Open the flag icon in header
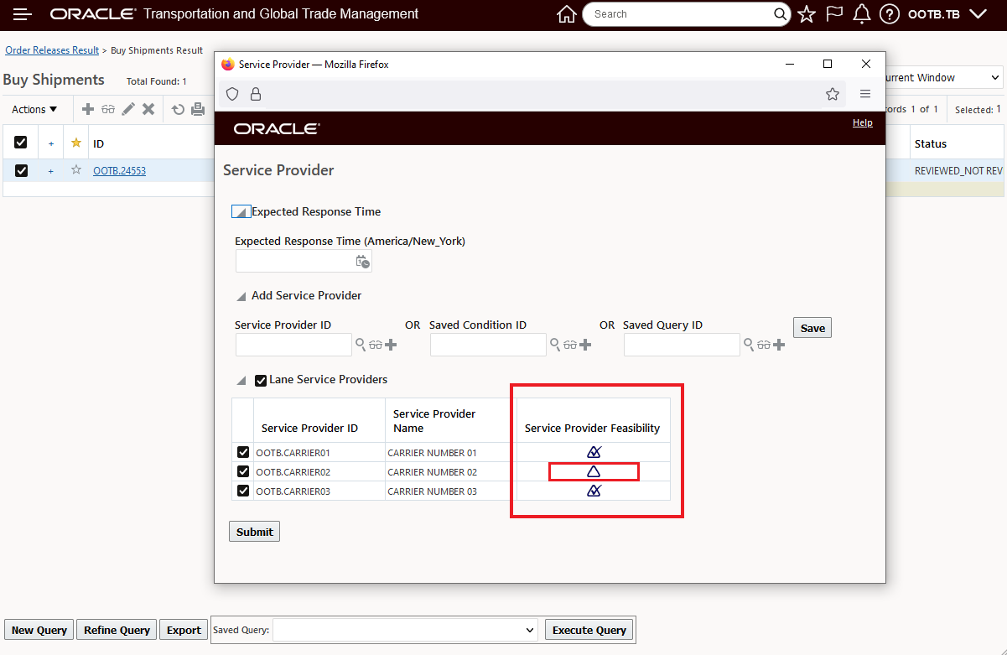Screen dimensions: 1007x655 [x=834, y=14]
